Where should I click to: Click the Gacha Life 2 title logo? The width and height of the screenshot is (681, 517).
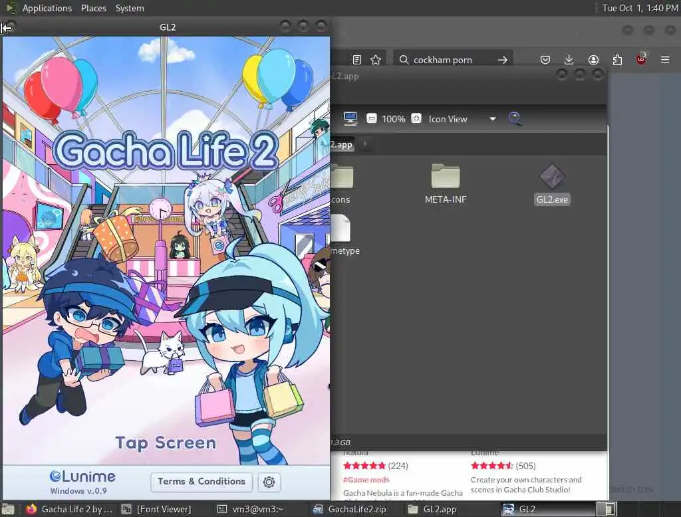(x=166, y=150)
